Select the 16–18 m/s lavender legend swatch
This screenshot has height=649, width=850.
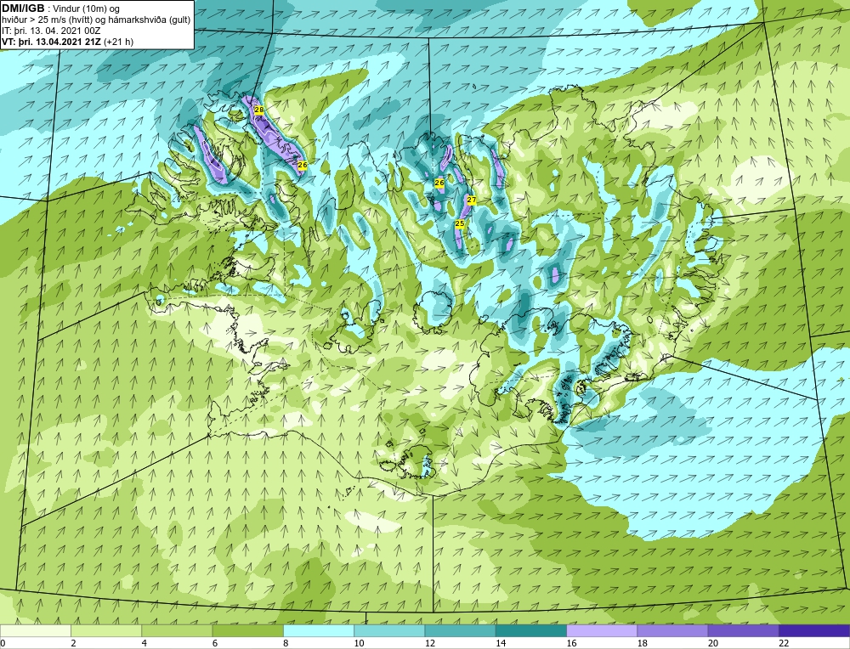coord(602,630)
